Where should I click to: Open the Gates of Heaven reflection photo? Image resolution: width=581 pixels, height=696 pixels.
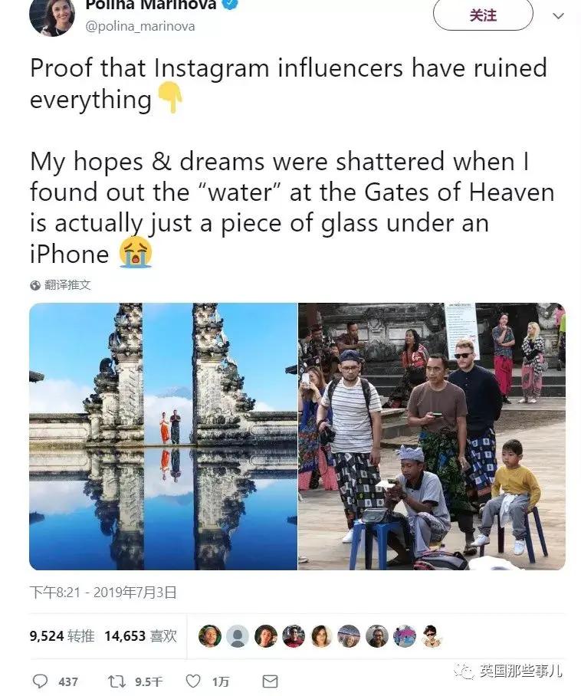click(x=163, y=436)
